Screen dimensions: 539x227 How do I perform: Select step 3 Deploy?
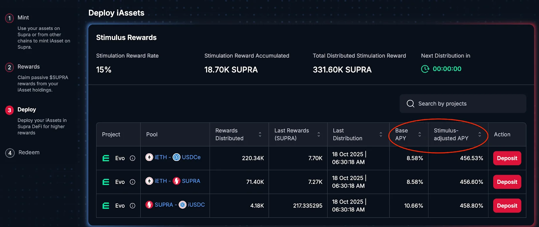(x=27, y=110)
